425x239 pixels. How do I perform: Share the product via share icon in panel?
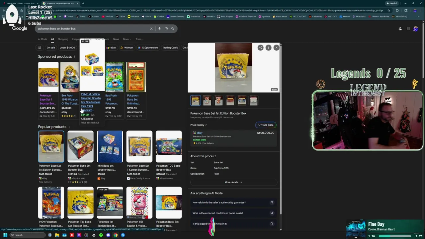[x=261, y=48]
